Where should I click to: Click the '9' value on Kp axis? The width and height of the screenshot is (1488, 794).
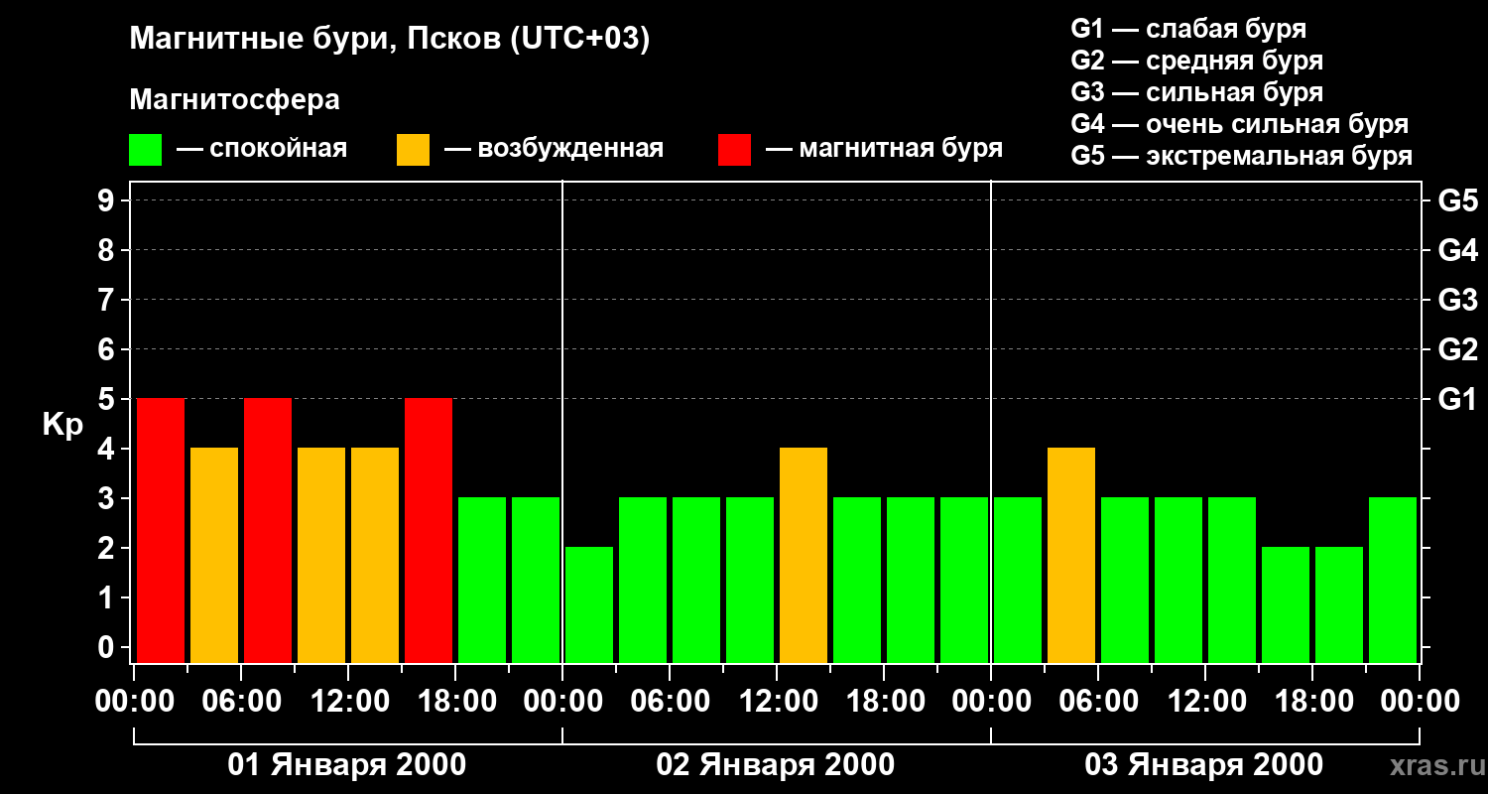[108, 201]
